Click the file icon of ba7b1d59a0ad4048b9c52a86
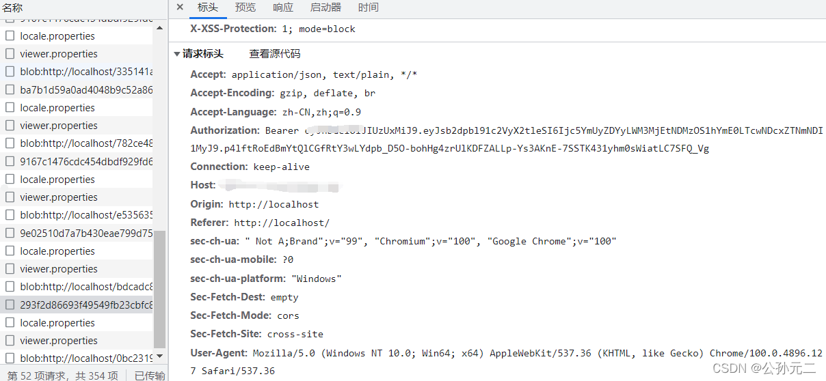Viewport: 826px width, 381px height. click(10, 89)
